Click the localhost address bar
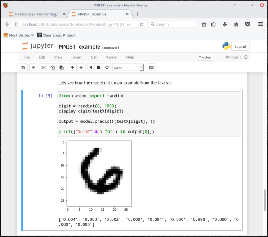 click(75, 24)
